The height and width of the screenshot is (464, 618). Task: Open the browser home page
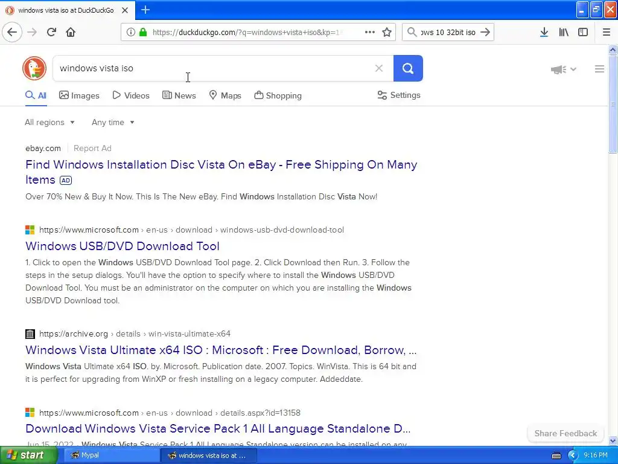coord(71,32)
